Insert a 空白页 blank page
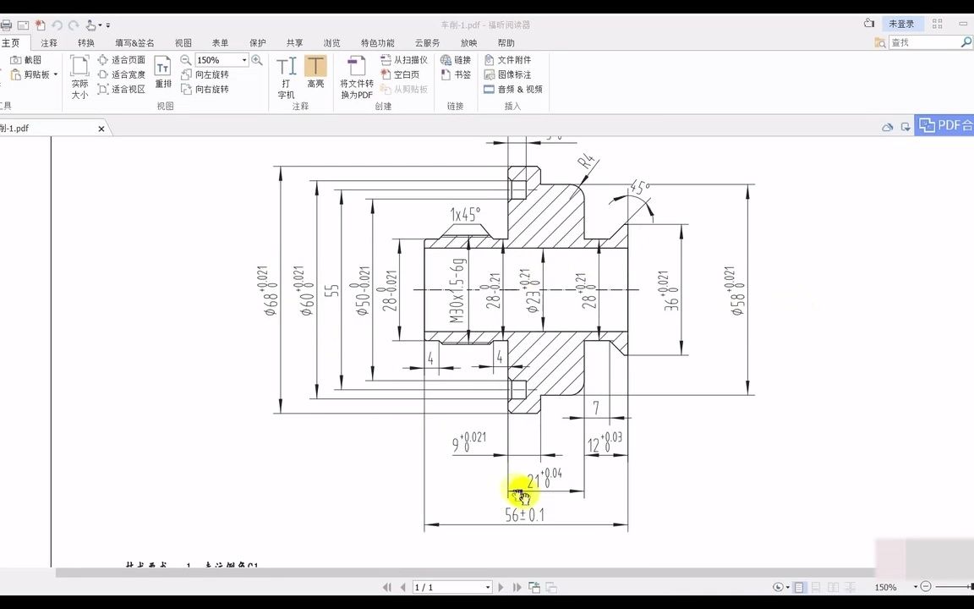Image resolution: width=974 pixels, height=609 pixels. tap(406, 74)
